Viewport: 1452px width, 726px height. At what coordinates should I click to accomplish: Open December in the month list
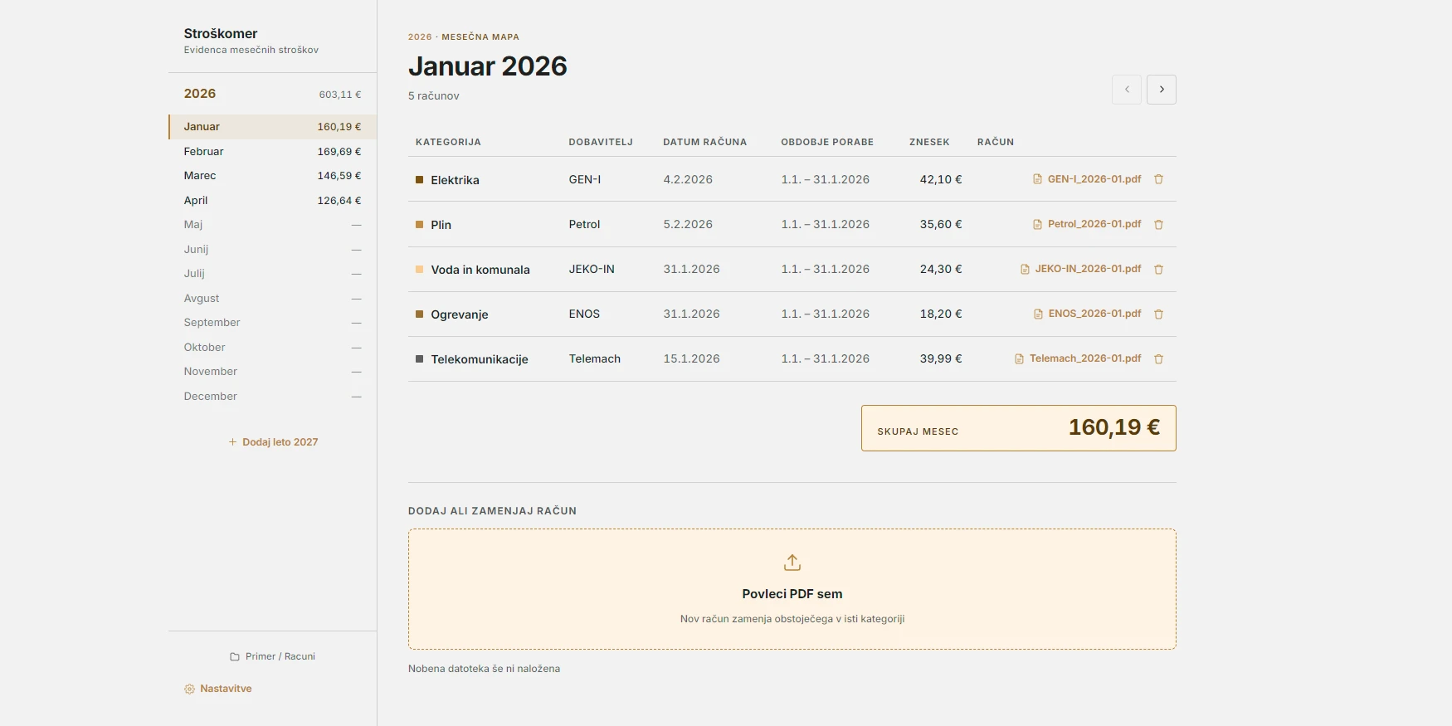(x=273, y=396)
